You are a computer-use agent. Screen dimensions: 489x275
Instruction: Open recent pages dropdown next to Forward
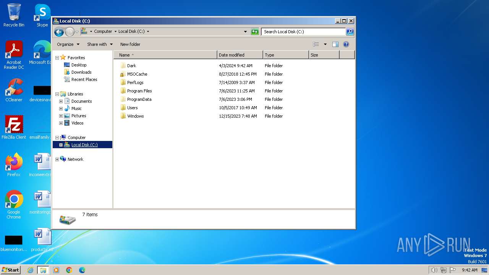click(x=77, y=32)
